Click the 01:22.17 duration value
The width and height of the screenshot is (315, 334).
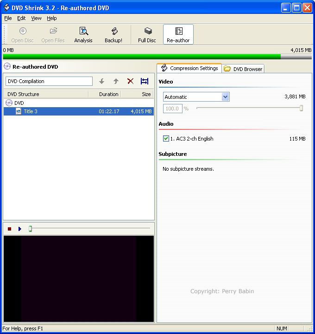click(109, 111)
